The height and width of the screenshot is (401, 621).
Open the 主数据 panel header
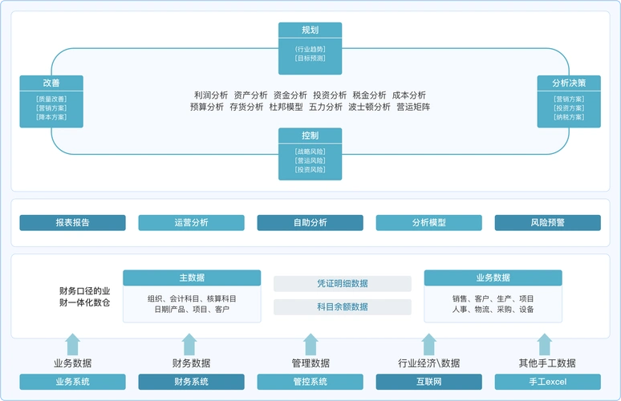click(192, 277)
